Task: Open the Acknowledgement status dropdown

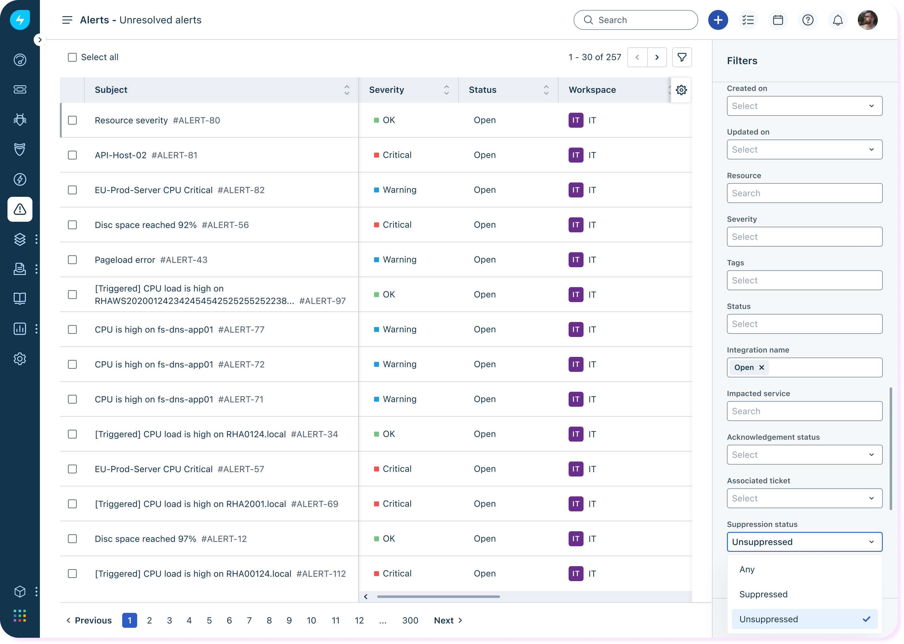Action: [x=804, y=455]
